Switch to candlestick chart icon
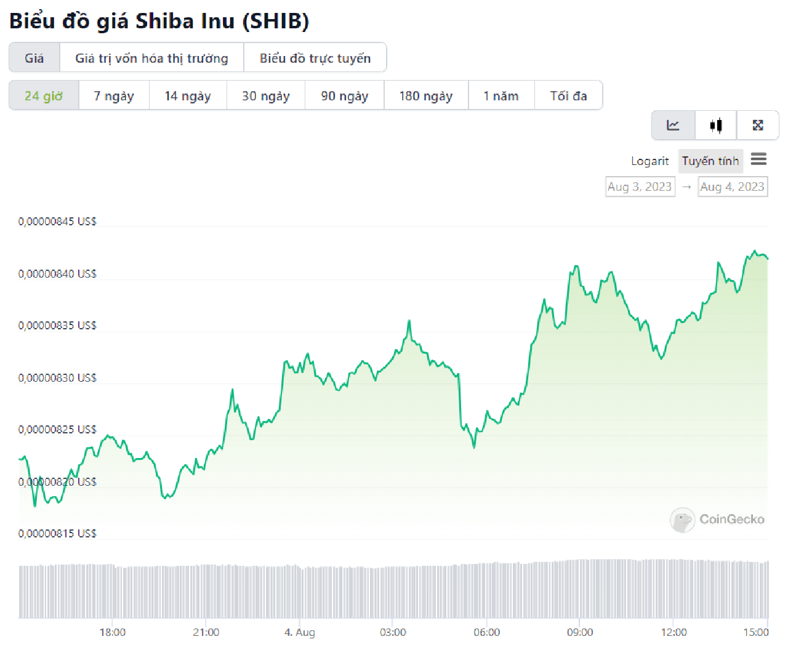Image resolution: width=788 pixels, height=655 pixels. [715, 126]
